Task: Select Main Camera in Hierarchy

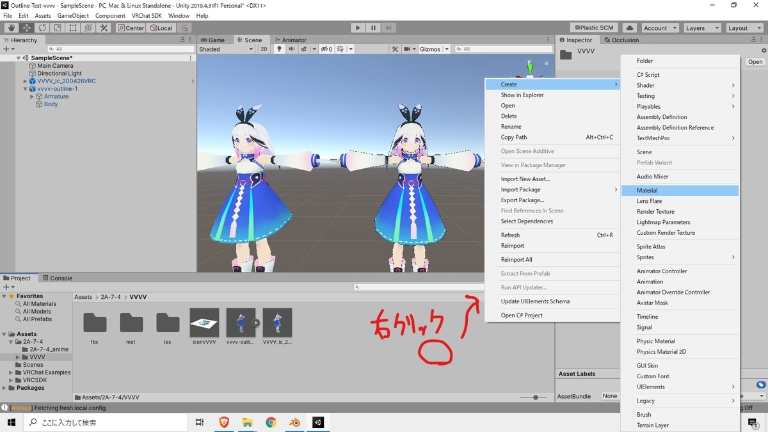Action: click(x=55, y=66)
